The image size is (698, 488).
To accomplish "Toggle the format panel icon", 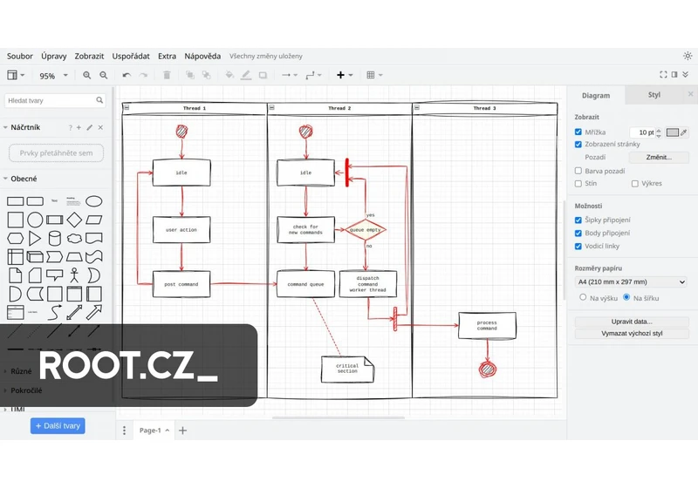I will pyautogui.click(x=674, y=75).
